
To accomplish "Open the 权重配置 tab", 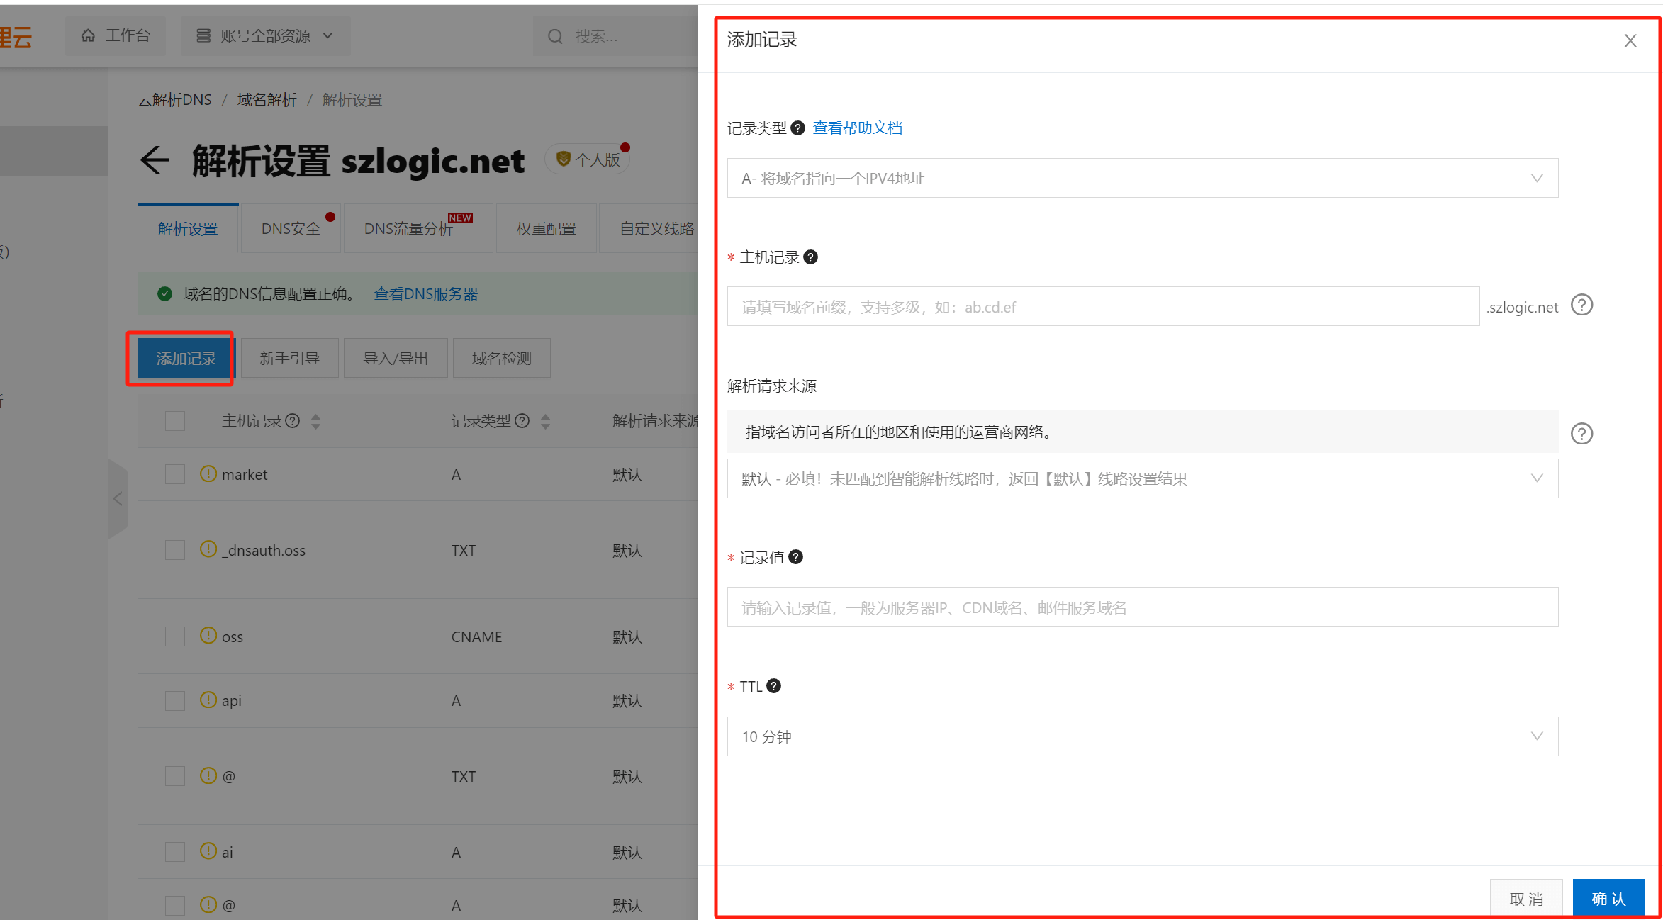I will [546, 228].
